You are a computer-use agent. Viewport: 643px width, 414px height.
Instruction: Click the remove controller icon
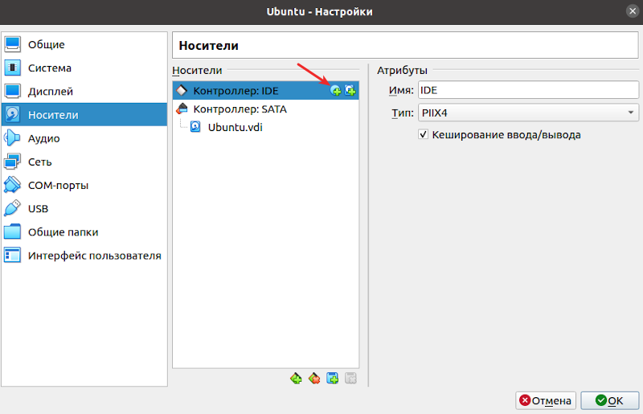[x=314, y=379]
